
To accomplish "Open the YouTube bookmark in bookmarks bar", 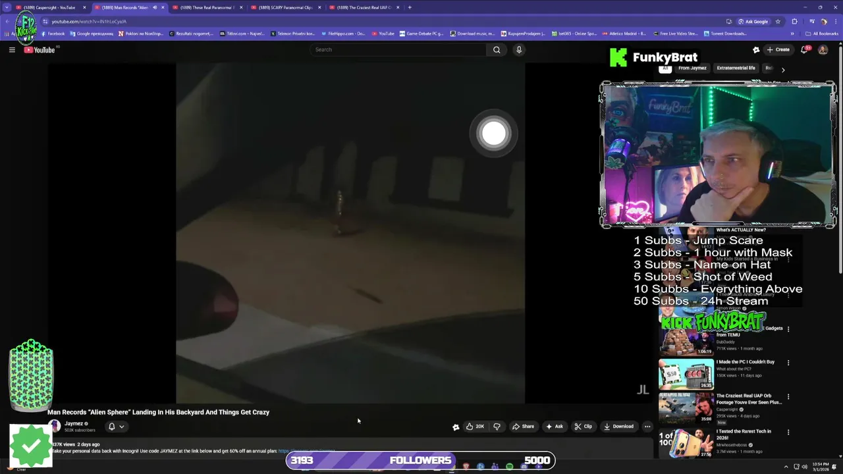I will coord(383,34).
